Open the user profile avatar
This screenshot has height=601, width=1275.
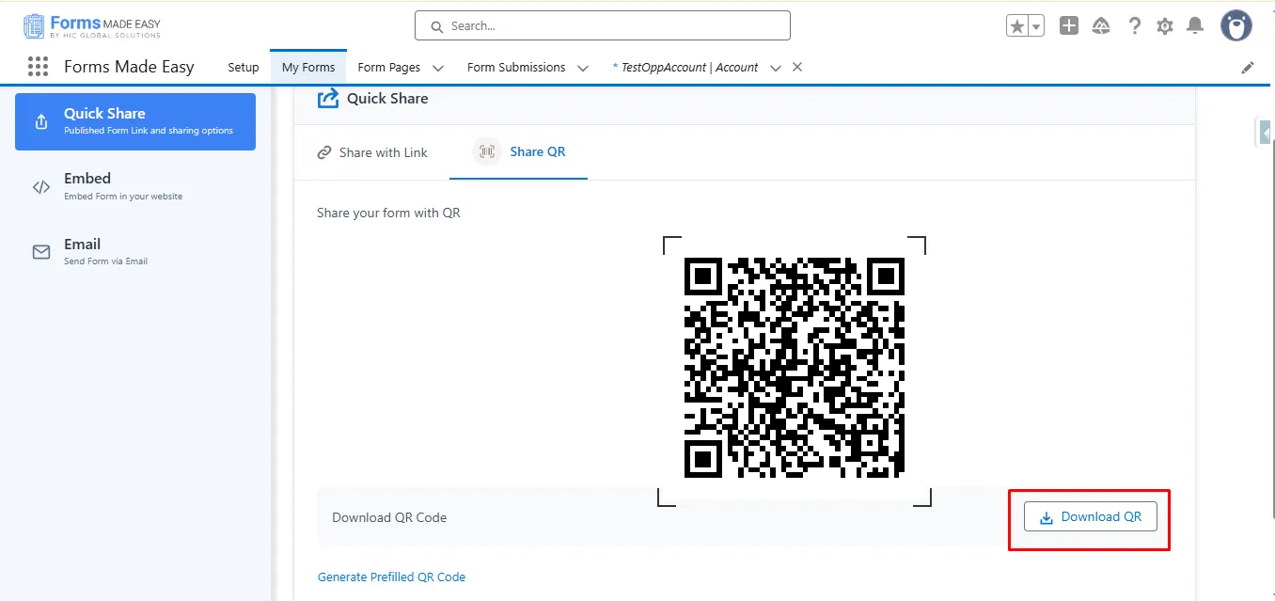point(1236,26)
